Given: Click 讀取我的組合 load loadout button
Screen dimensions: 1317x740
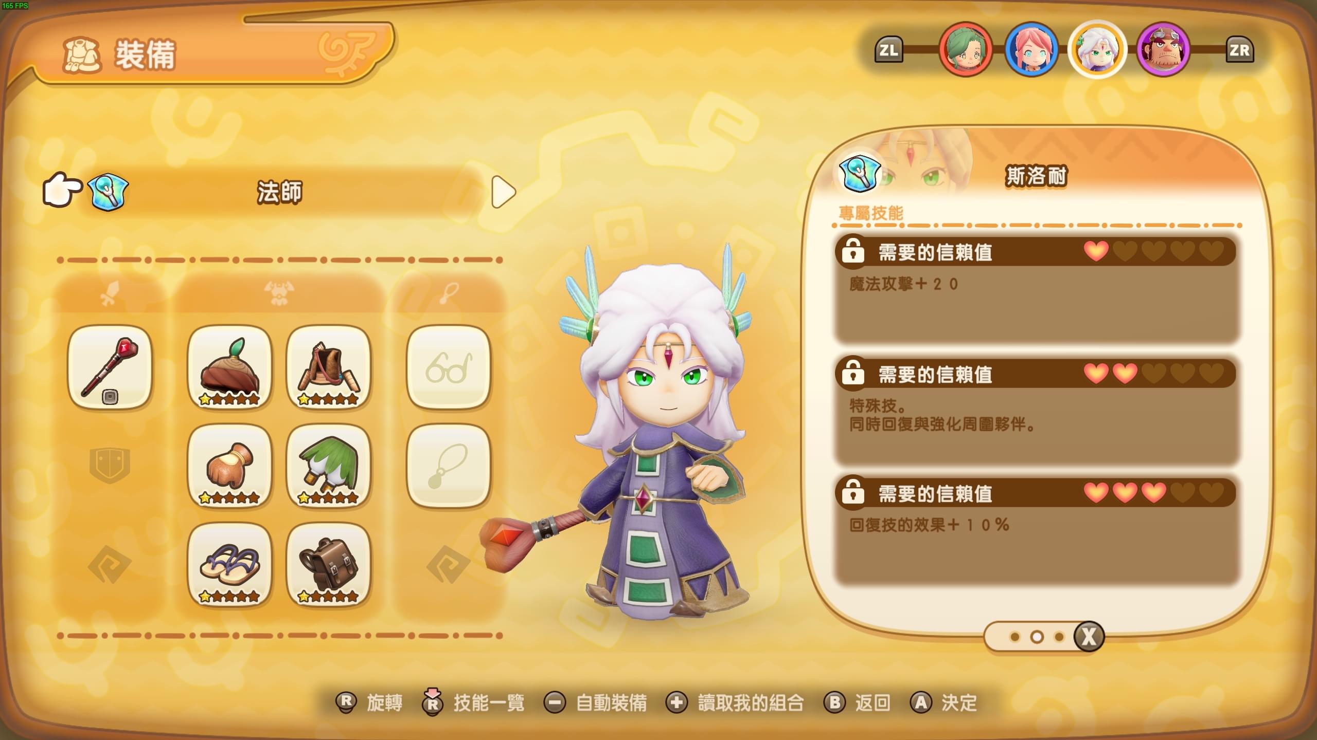Looking at the screenshot, I should pos(735,702).
